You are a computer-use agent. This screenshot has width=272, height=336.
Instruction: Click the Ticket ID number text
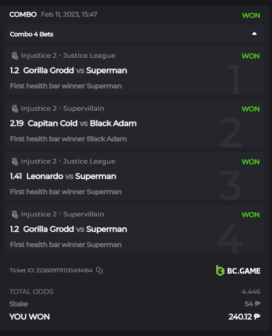coord(64,270)
